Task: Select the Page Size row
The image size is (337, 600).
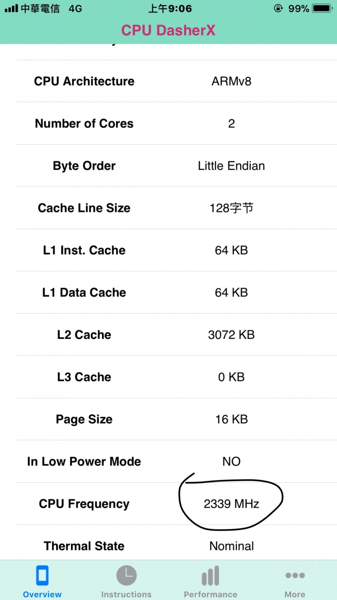Action: point(168,419)
